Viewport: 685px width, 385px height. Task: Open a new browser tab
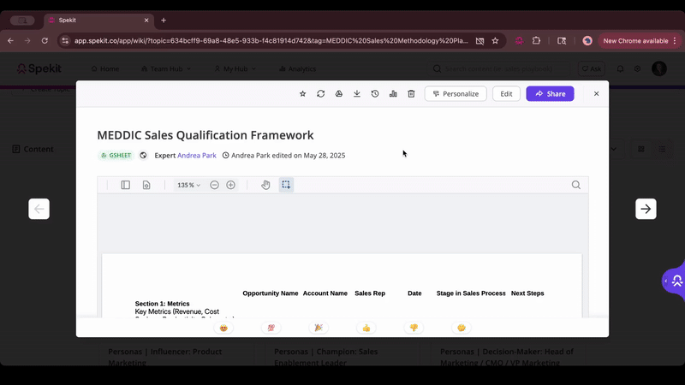[164, 20]
